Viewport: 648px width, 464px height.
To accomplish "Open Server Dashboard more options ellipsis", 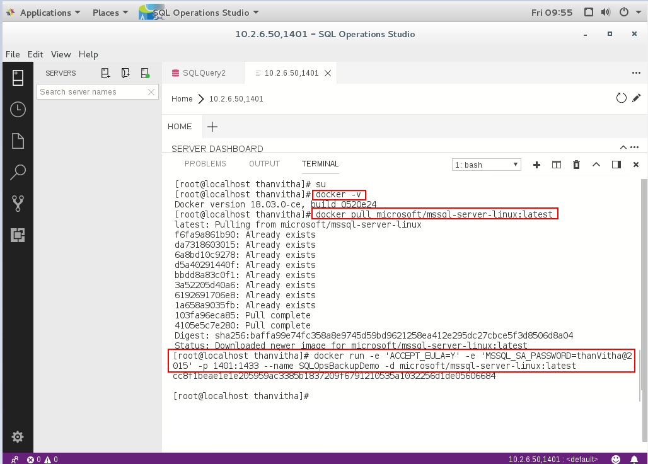I will pos(635,148).
